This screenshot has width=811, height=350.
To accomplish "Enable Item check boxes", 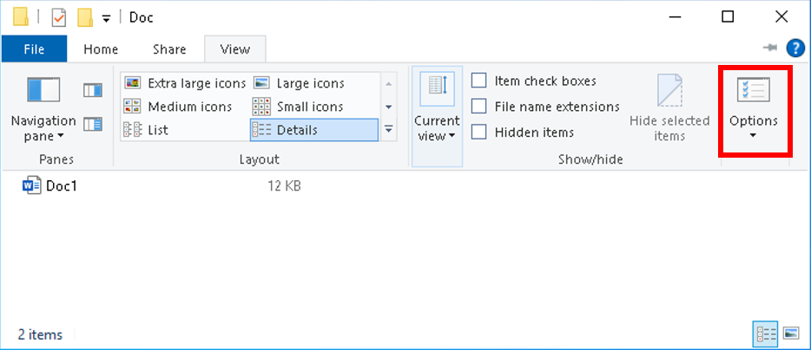I will point(479,81).
